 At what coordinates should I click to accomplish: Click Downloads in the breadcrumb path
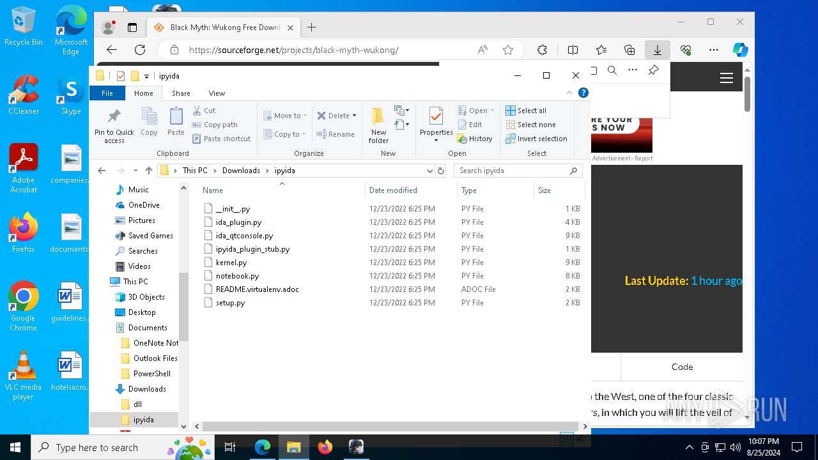[x=241, y=171]
